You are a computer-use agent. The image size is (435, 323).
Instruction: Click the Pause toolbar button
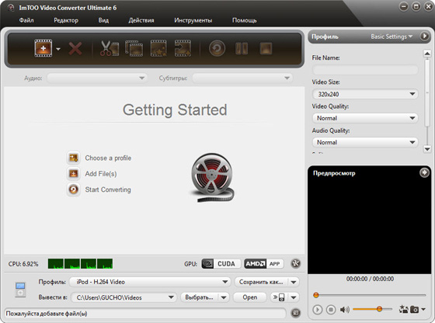242,48
